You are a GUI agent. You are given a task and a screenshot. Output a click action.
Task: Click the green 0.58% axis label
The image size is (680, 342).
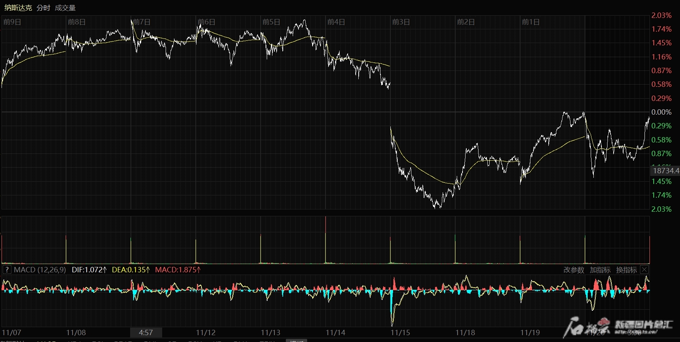point(661,140)
